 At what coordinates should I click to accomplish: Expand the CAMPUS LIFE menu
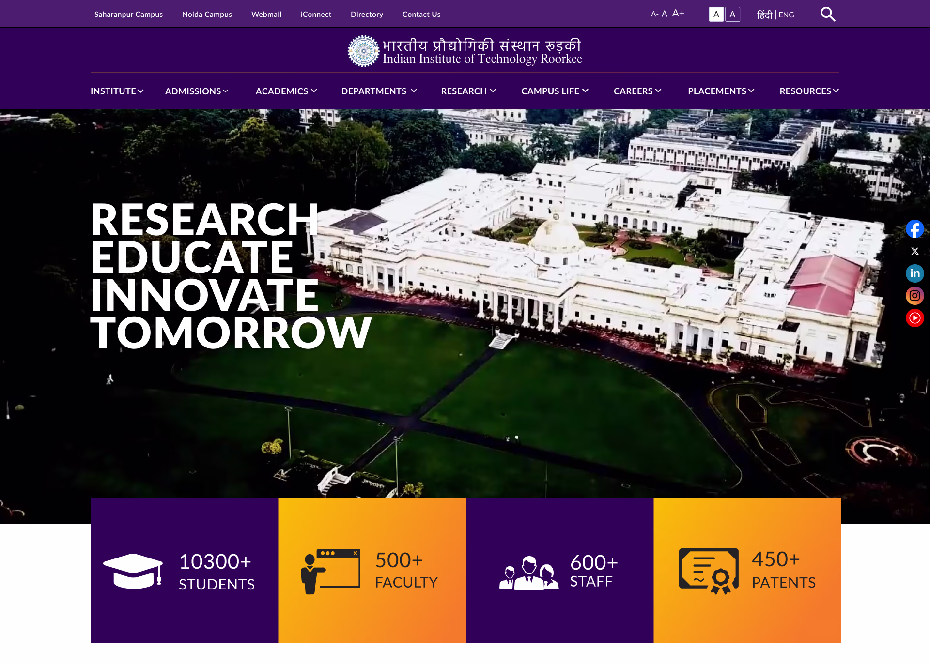tap(555, 91)
